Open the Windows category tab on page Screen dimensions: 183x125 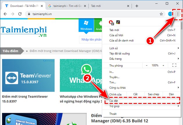coord(86,25)
